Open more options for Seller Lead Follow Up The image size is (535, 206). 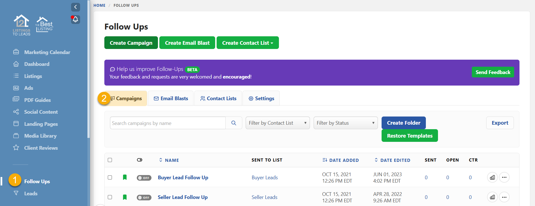(504, 197)
